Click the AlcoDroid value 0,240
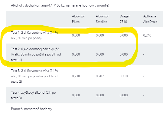 click(x=147, y=35)
